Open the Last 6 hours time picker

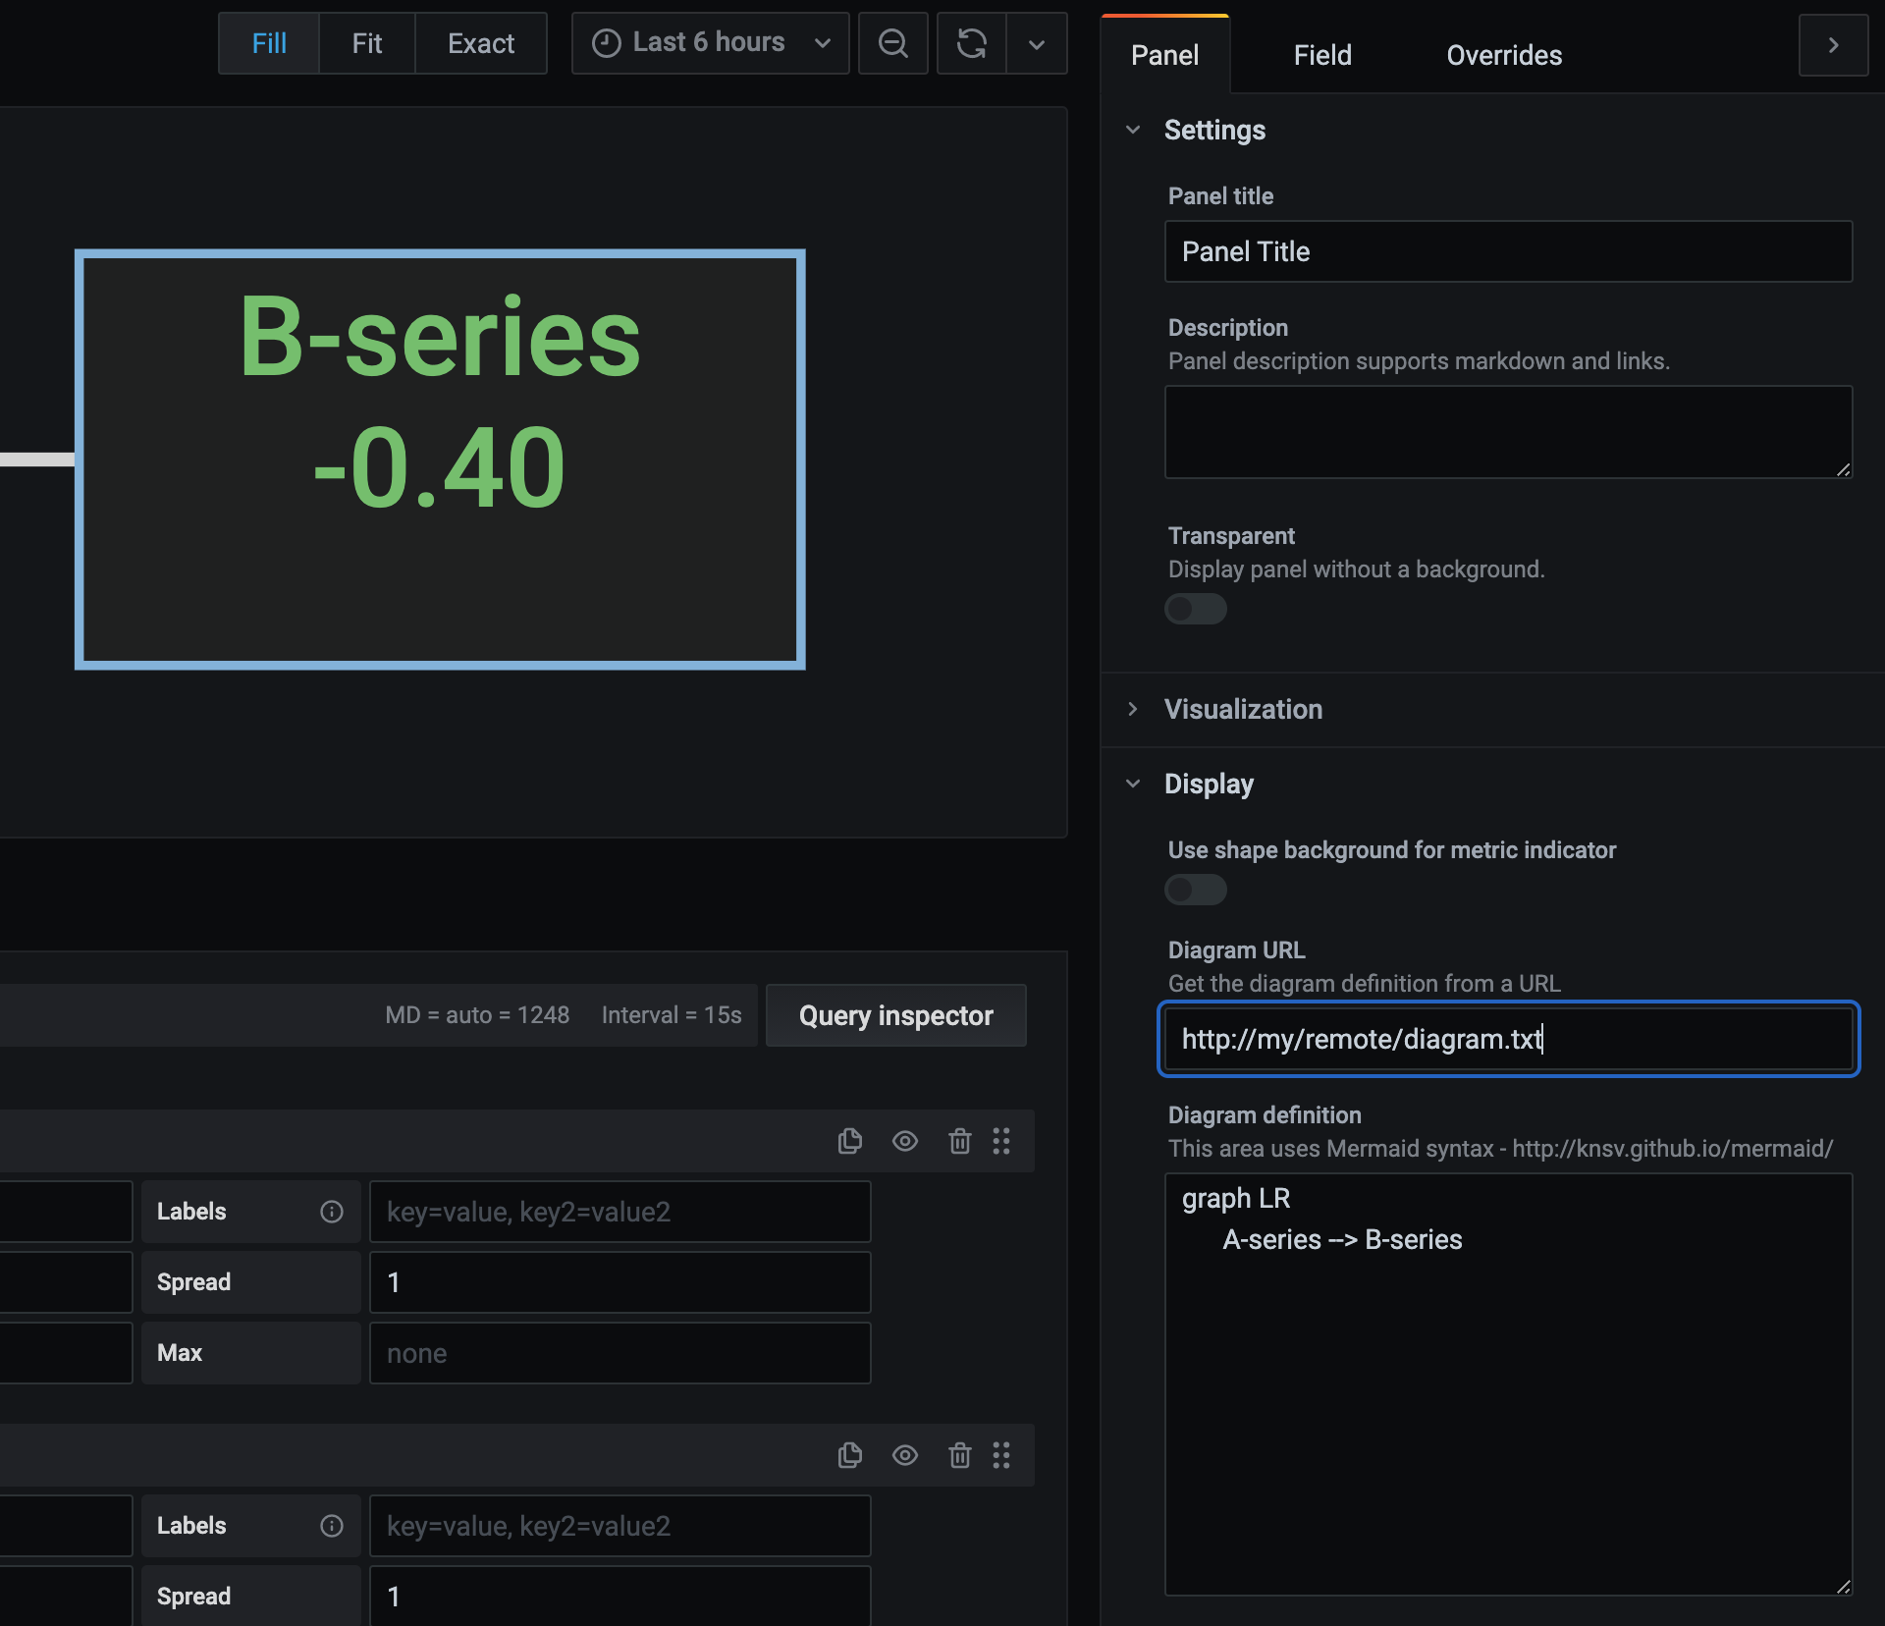click(x=710, y=43)
